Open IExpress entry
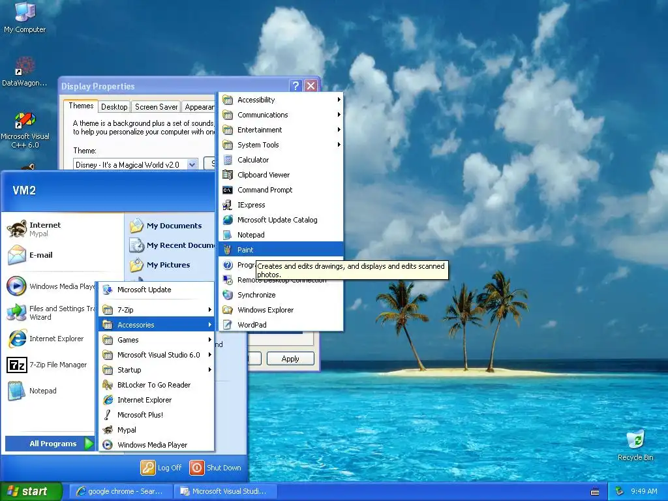The width and height of the screenshot is (668, 501). 281,205
